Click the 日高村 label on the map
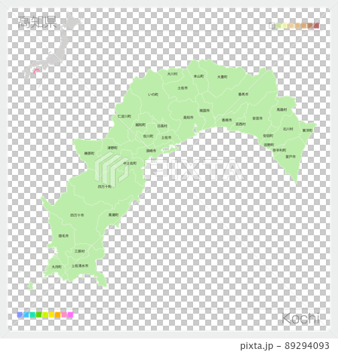Viewport: 338px width, 352px height. (162, 126)
